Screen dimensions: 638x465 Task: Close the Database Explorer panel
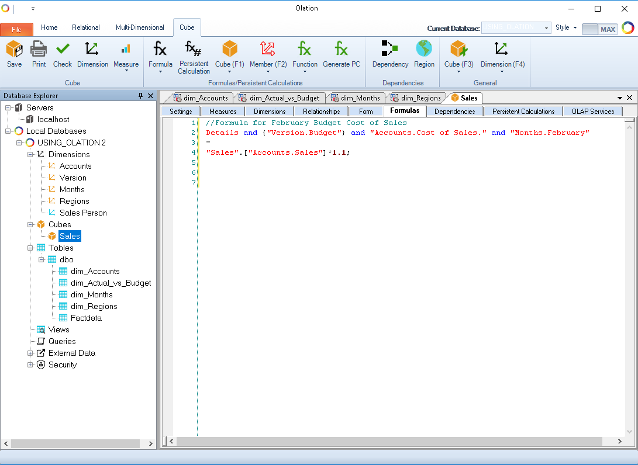[150, 96]
